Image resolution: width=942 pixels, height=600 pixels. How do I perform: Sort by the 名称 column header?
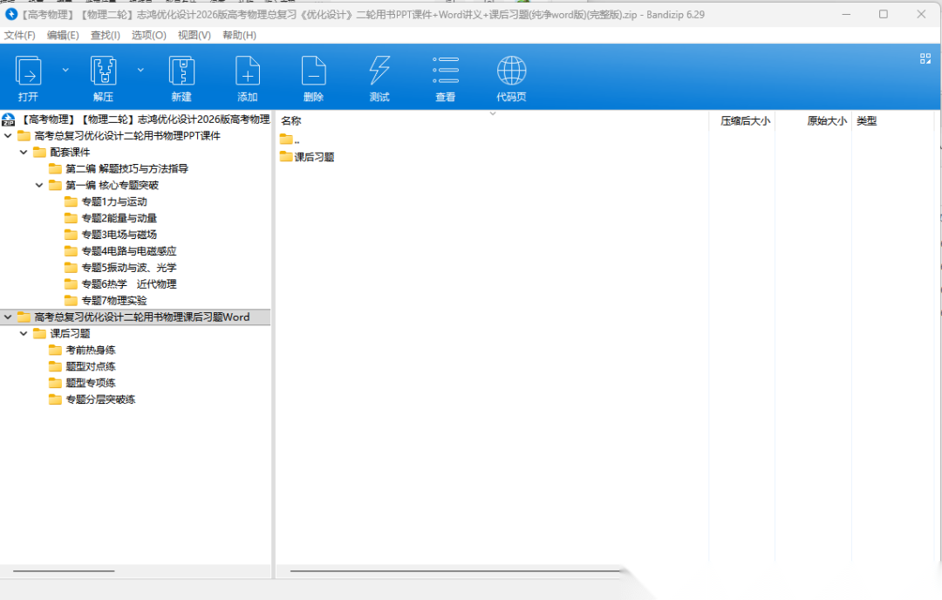pos(291,121)
